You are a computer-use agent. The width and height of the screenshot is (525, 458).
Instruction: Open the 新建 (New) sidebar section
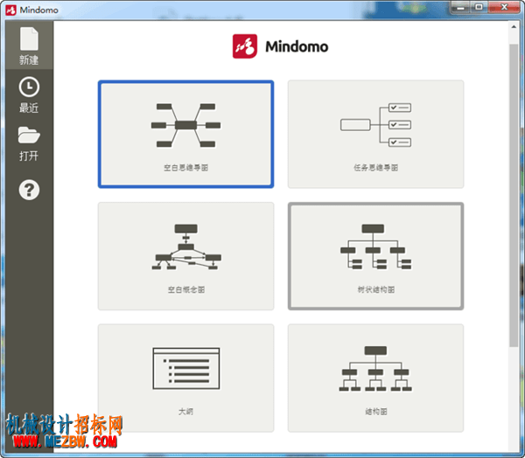[29, 45]
